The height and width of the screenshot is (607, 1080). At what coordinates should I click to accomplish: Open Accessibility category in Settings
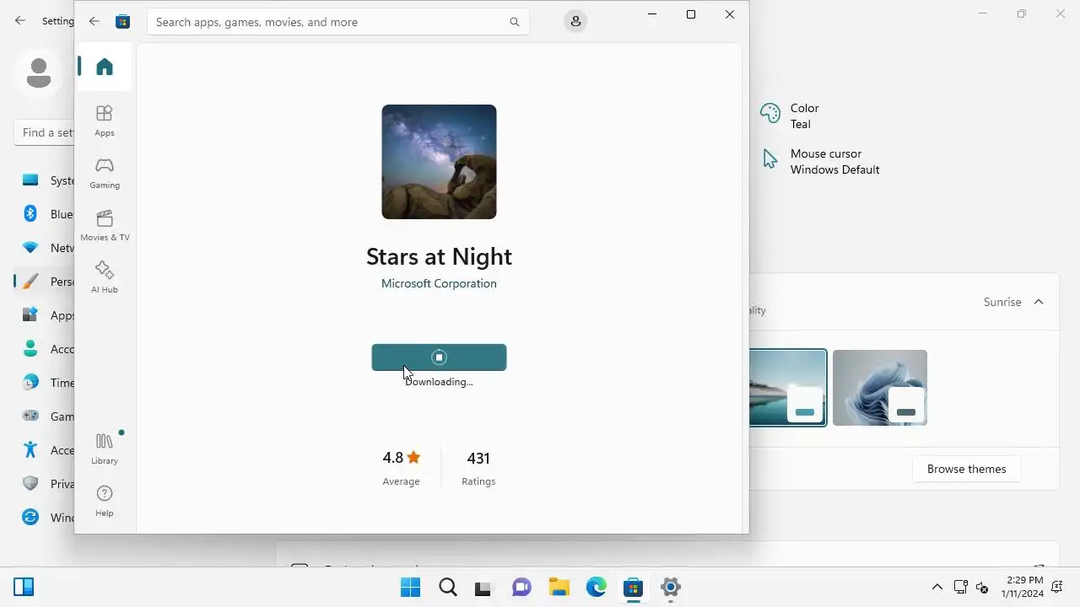44,450
